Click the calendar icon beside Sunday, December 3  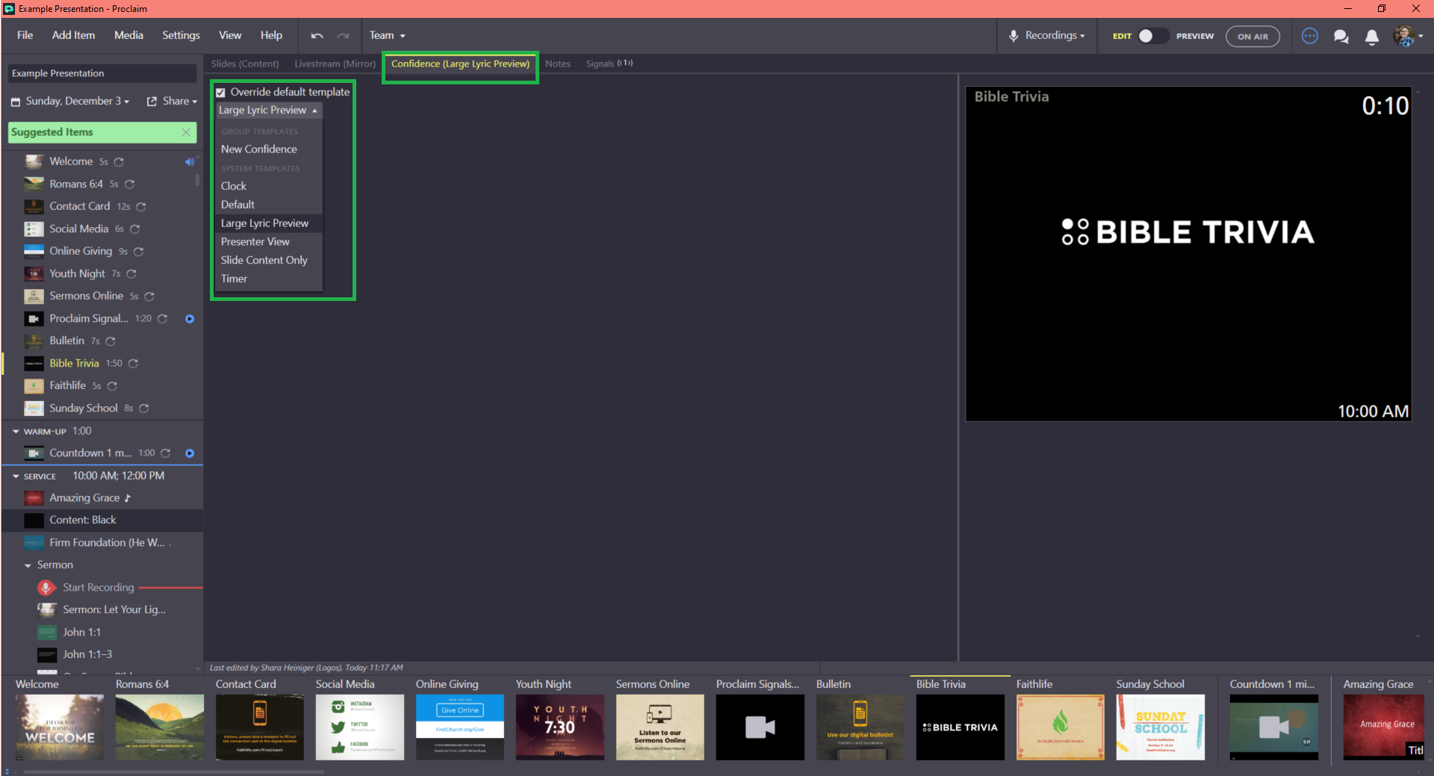[15, 102]
